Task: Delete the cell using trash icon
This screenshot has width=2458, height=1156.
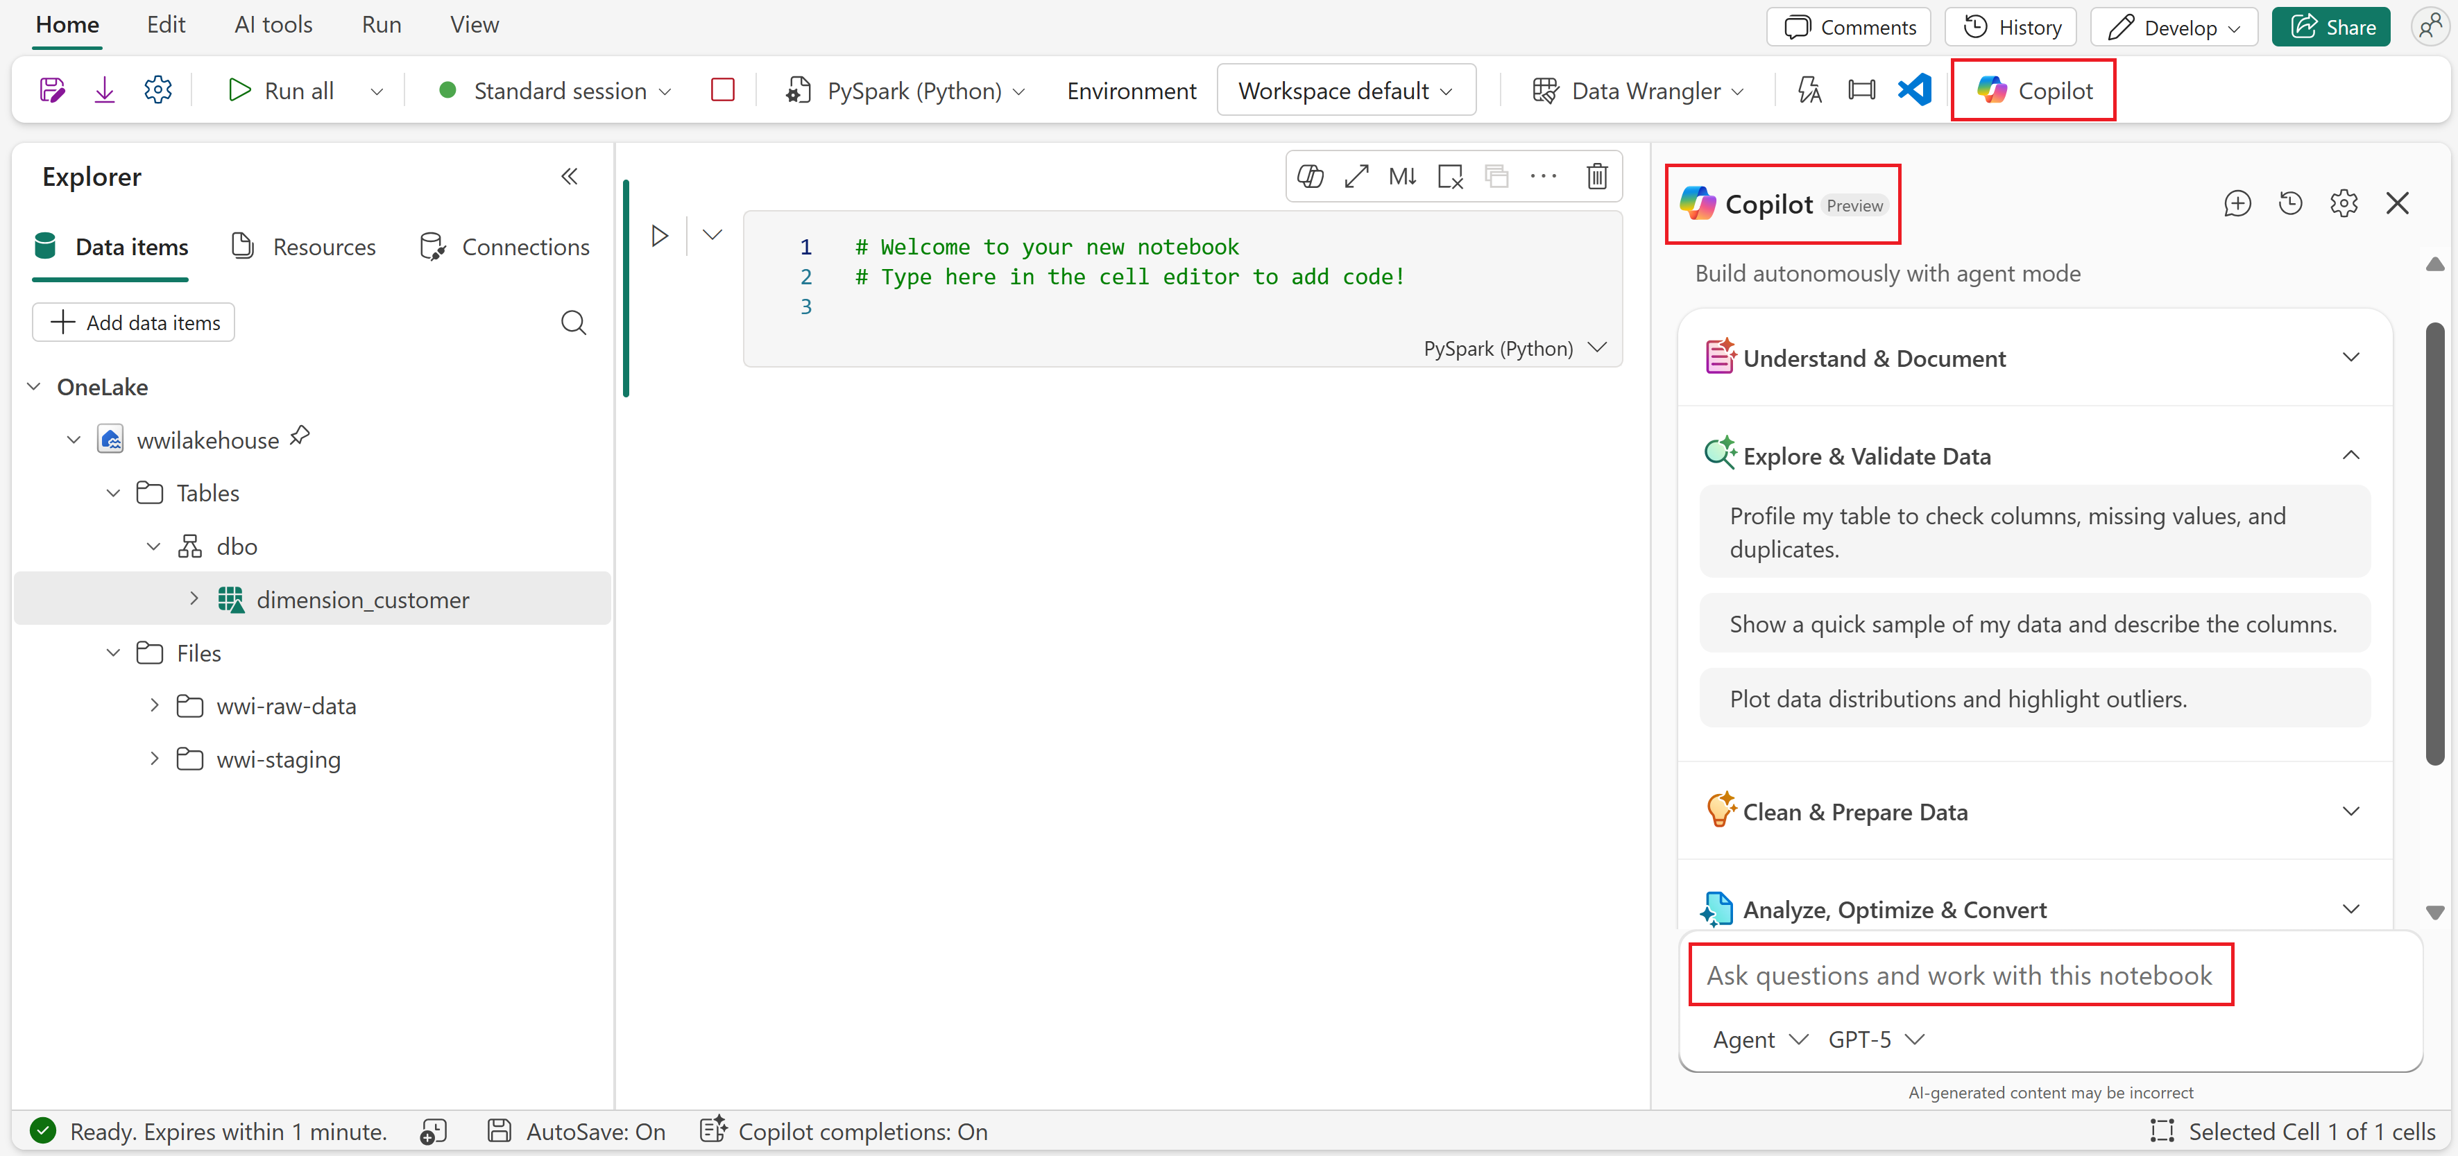Action: [1596, 176]
